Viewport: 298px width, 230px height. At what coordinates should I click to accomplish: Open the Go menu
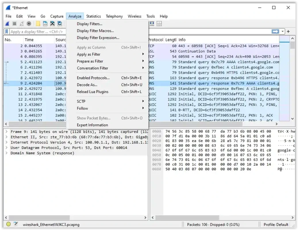[43, 16]
